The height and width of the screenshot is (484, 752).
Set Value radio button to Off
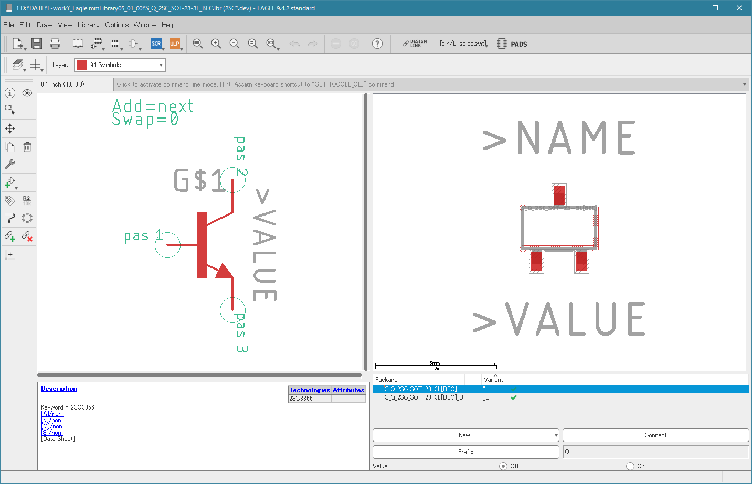[x=503, y=466]
